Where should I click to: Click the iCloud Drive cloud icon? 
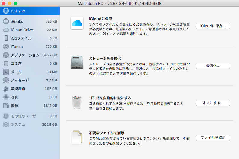tap(6, 30)
